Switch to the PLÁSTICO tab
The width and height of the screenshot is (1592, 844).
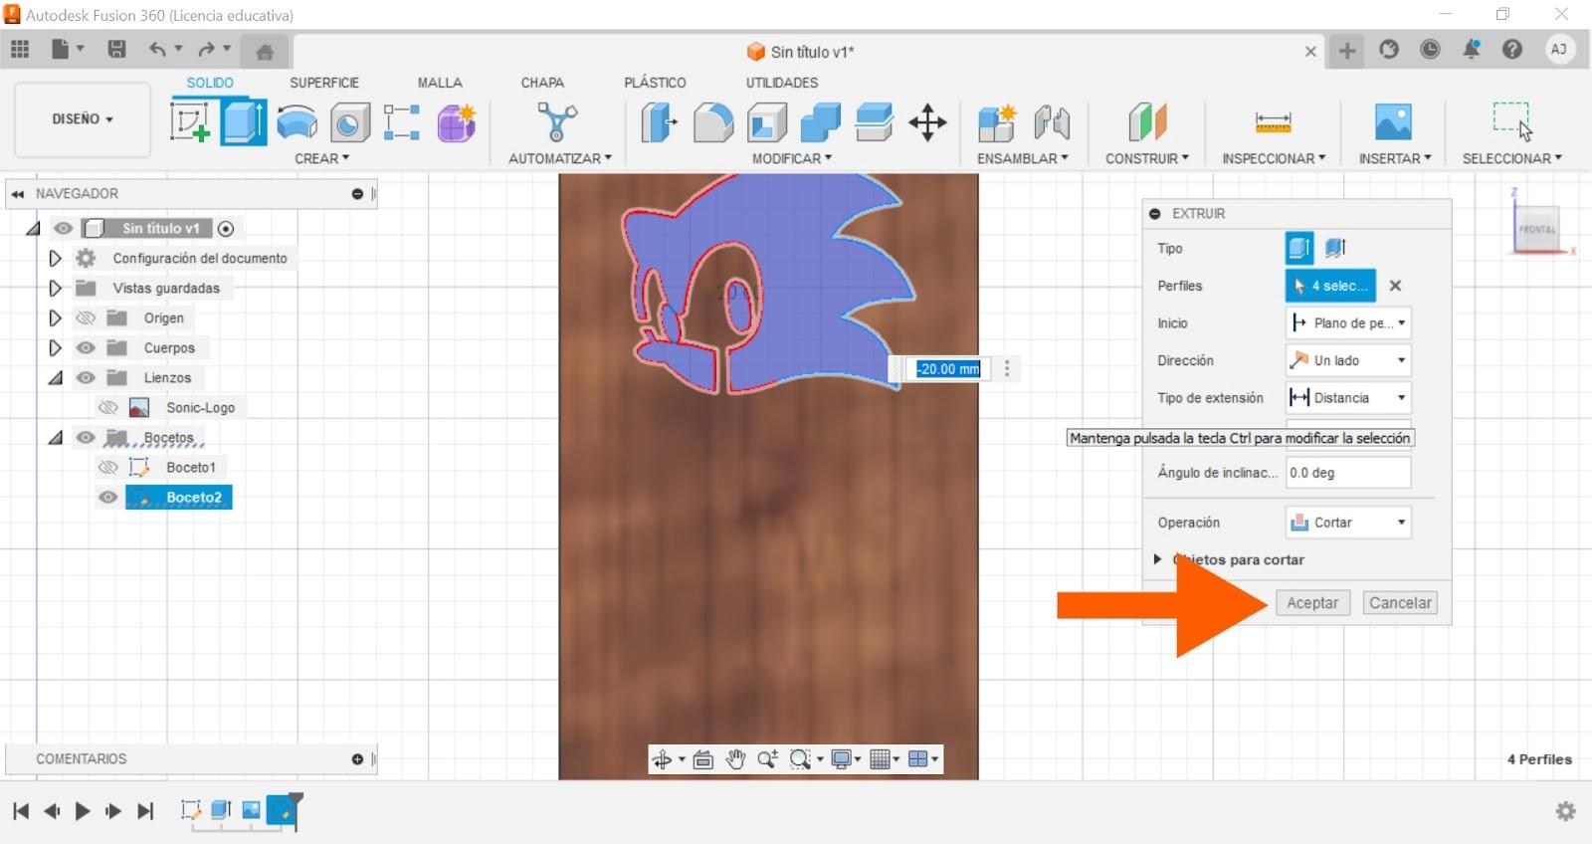(655, 83)
